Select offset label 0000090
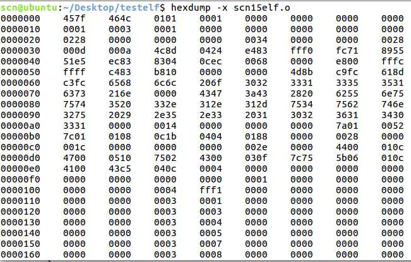Screen dimensions: 411x262 [x=20, y=115]
